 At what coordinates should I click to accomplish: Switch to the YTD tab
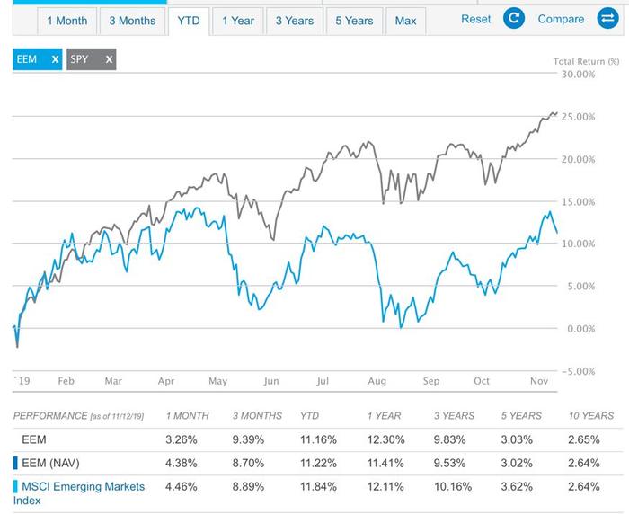click(189, 21)
